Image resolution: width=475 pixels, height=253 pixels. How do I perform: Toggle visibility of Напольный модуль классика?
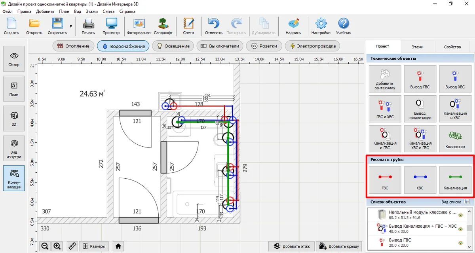(x=460, y=215)
